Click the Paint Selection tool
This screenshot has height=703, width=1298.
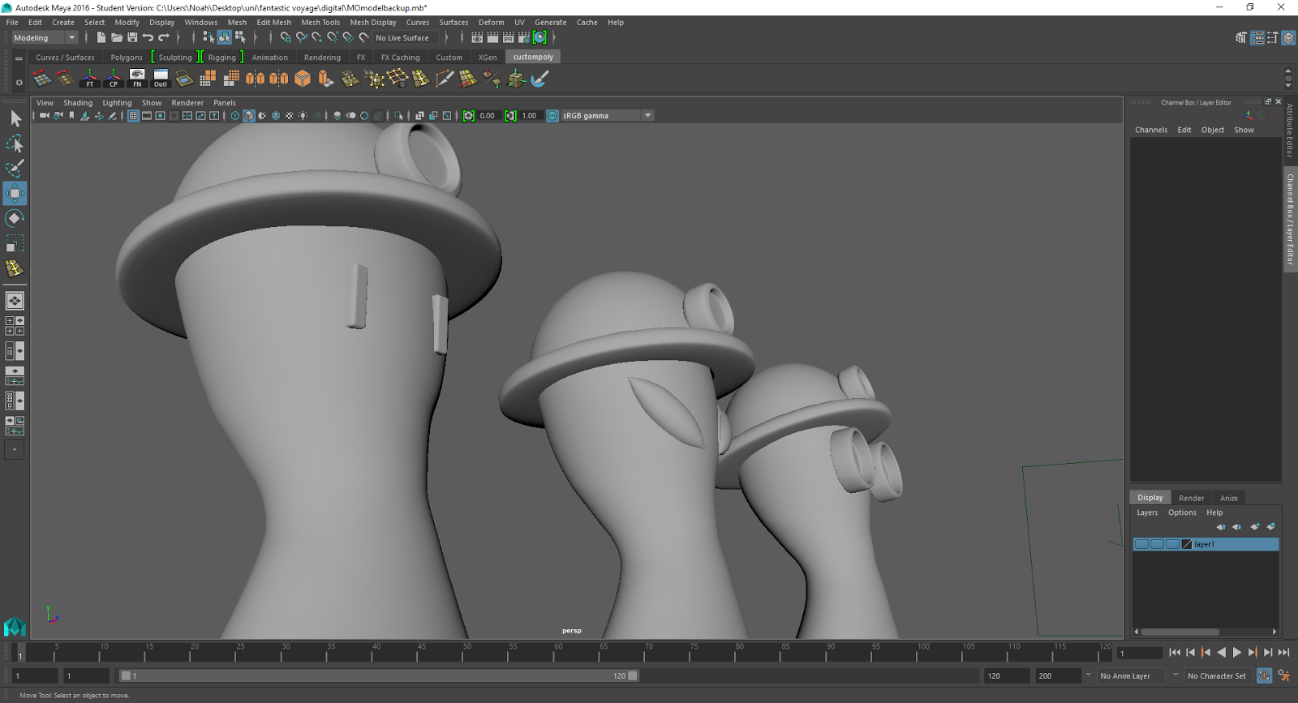(15, 168)
